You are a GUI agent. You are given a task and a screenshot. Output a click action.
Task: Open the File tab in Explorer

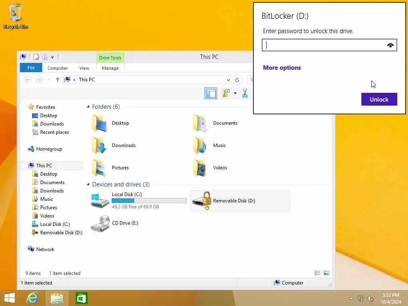click(x=31, y=68)
